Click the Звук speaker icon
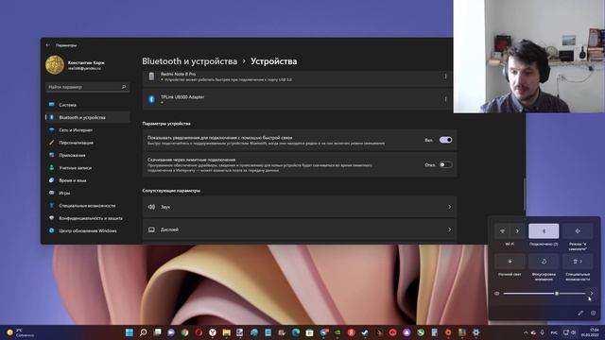This screenshot has height=340, width=605. [151, 207]
